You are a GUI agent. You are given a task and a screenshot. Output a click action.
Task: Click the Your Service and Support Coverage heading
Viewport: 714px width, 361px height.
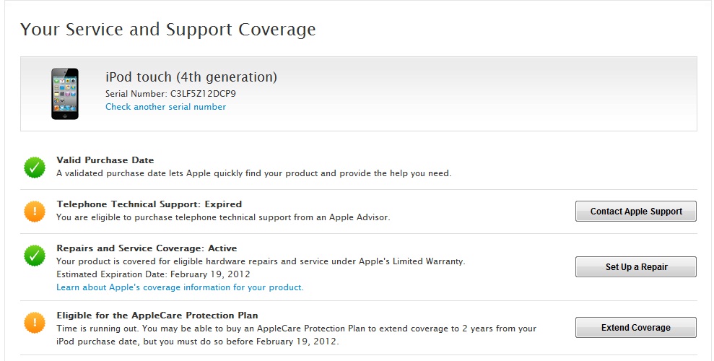[x=168, y=30]
